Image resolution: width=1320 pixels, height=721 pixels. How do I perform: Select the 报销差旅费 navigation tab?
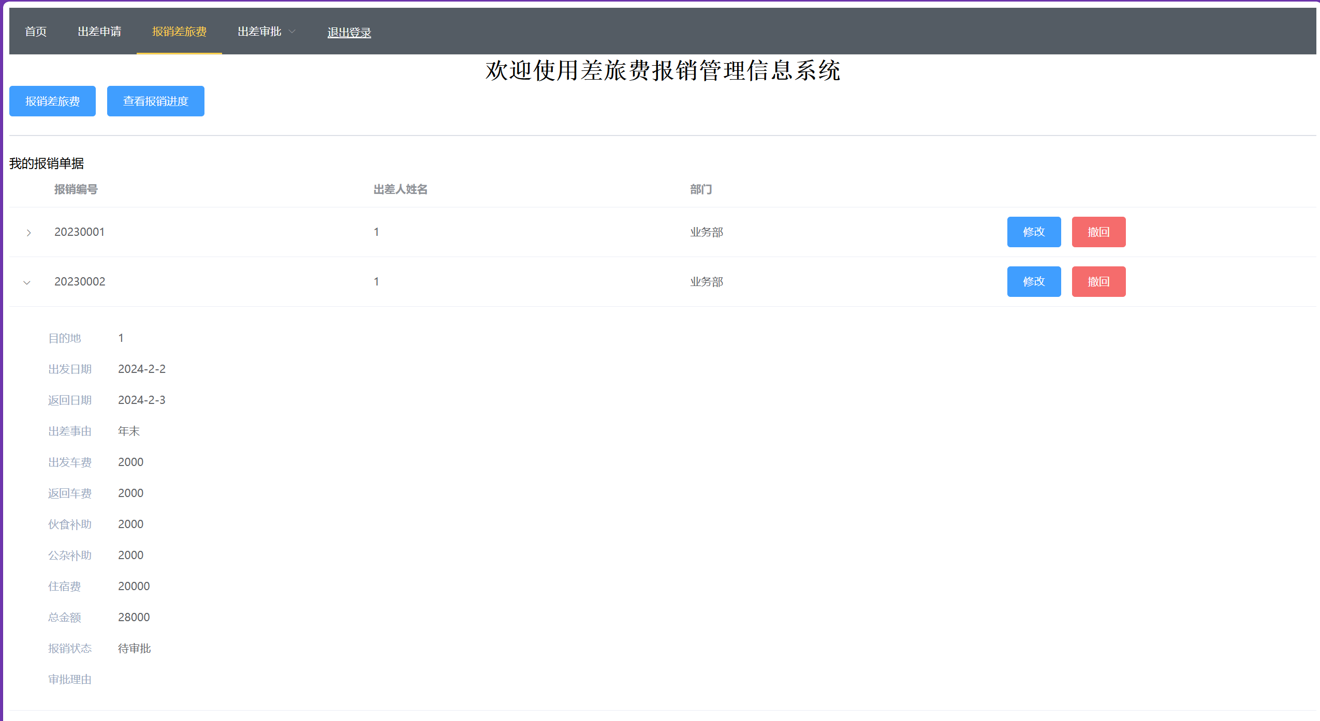179,32
